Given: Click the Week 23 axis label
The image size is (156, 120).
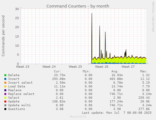Looking at the screenshot, I should tap(23, 66).
